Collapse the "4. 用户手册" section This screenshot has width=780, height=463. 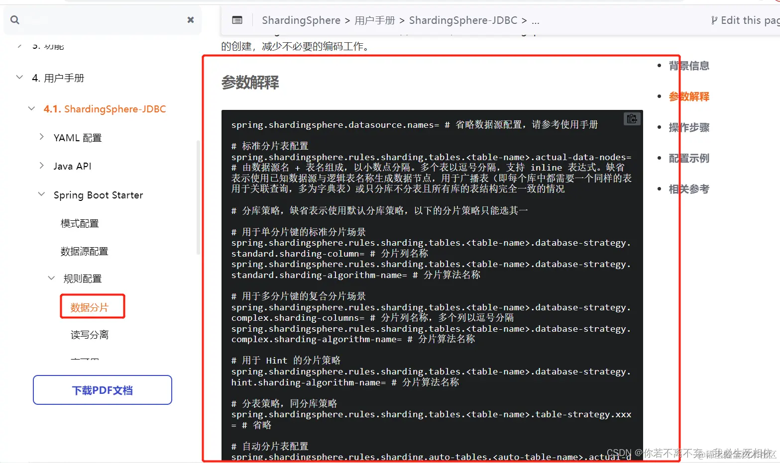pos(19,77)
